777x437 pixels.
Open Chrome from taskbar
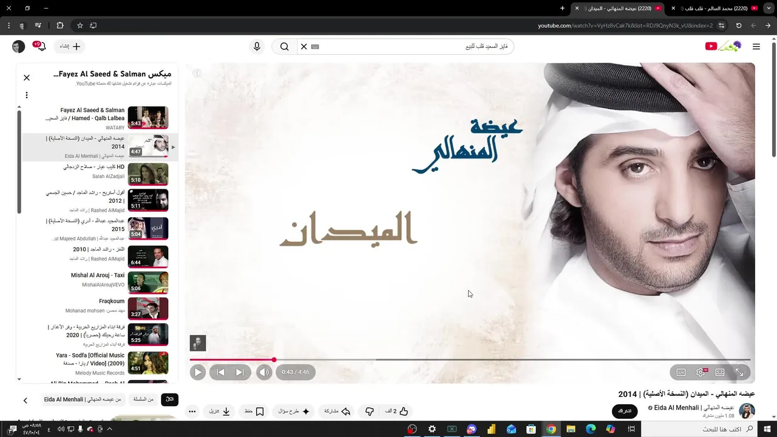[x=551, y=429]
